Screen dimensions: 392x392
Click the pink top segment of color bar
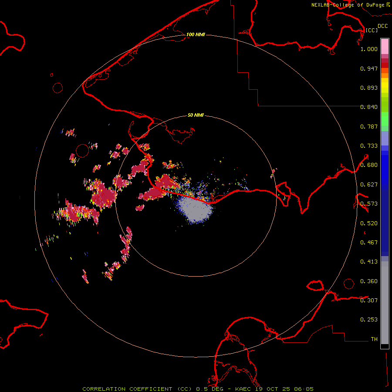[385, 47]
